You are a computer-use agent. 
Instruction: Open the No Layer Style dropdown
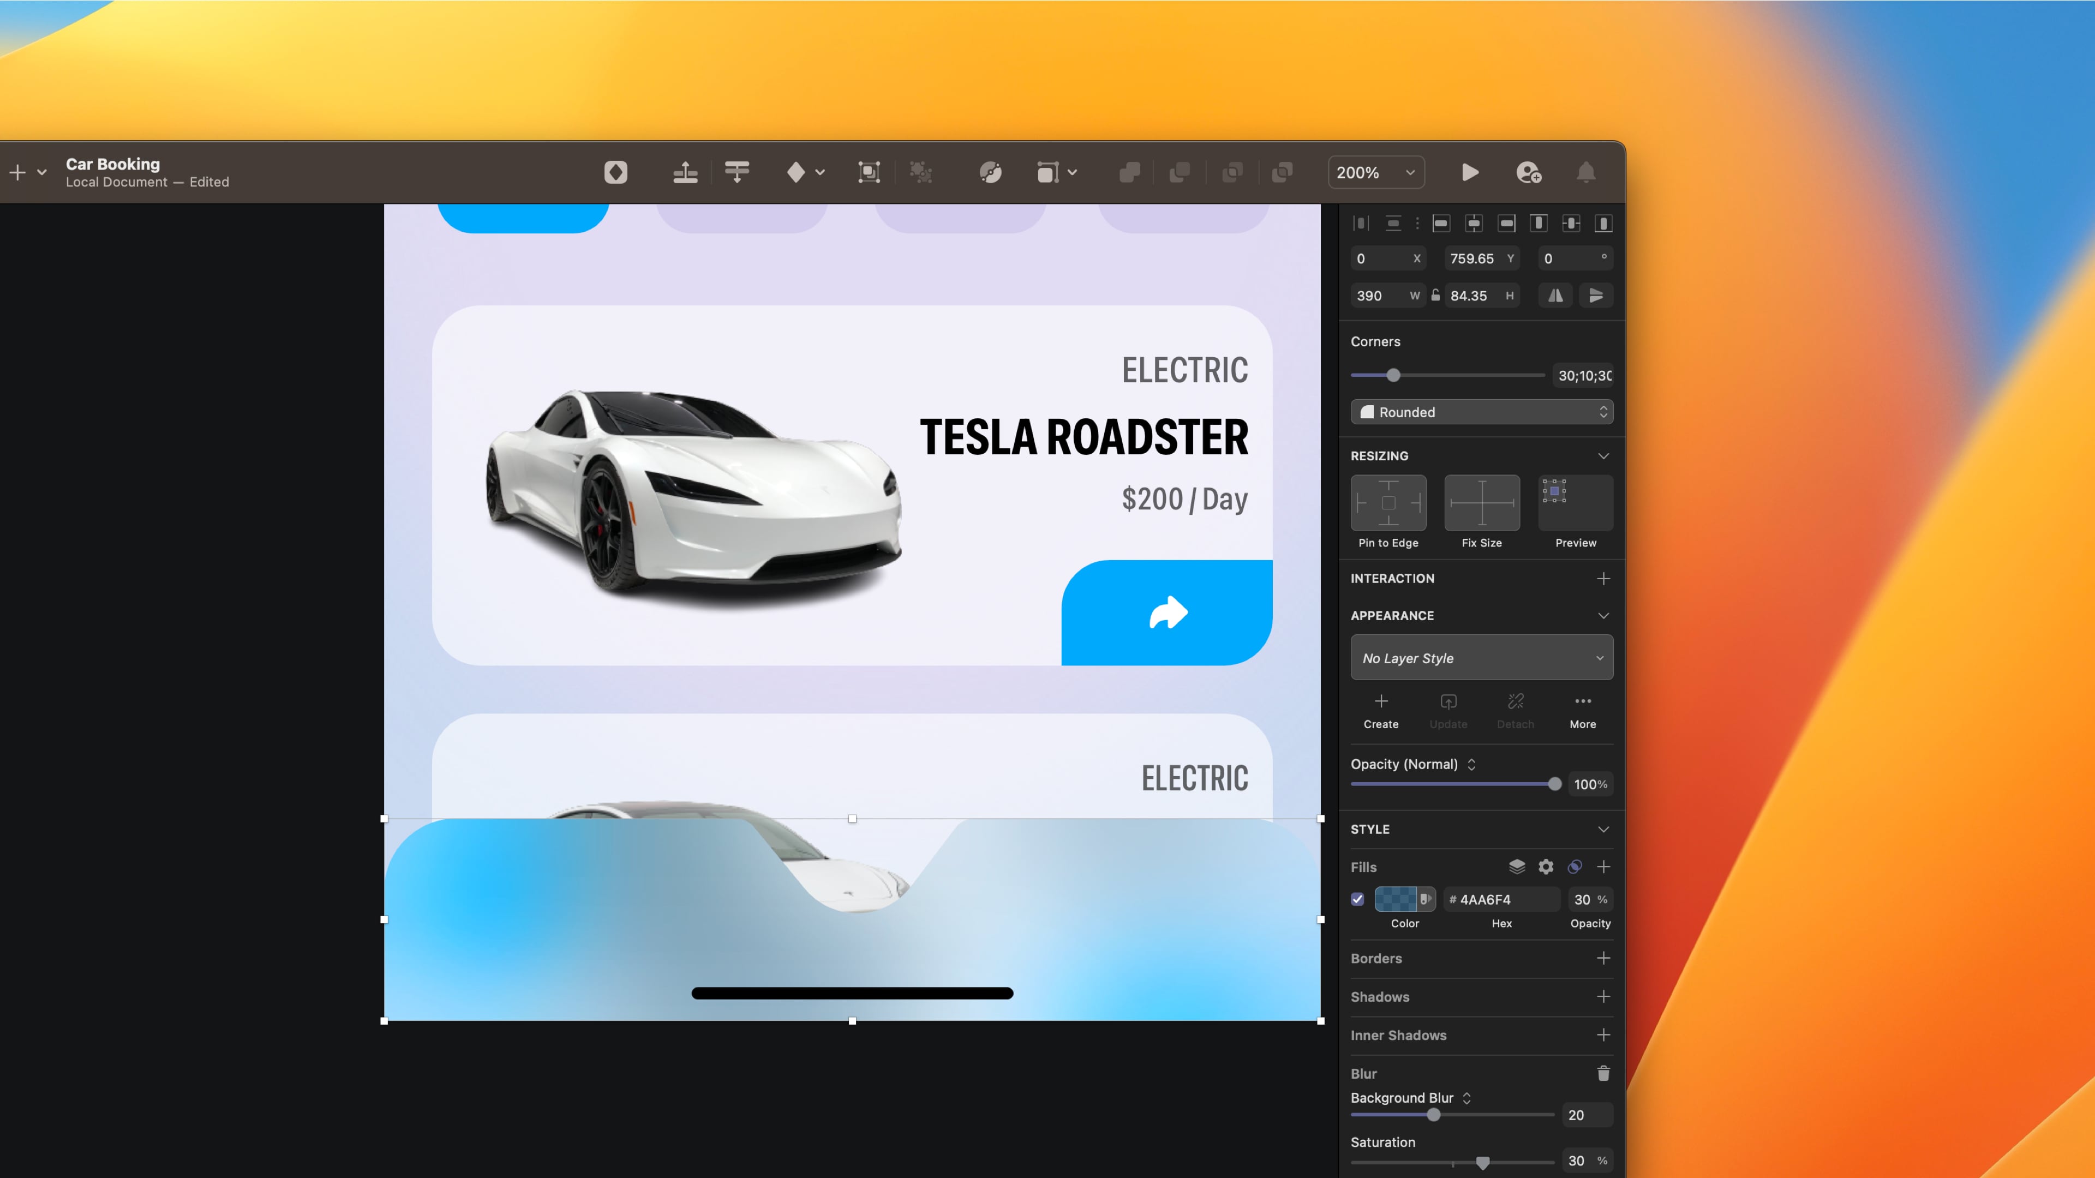[1481, 658]
